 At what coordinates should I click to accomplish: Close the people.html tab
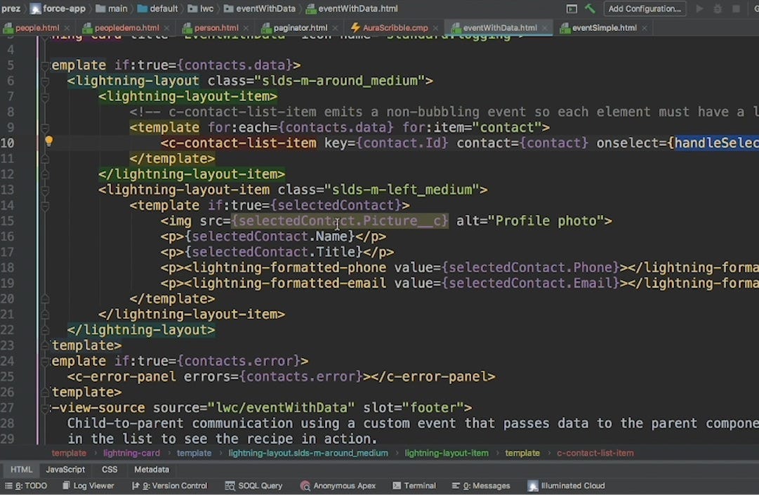[x=67, y=28]
